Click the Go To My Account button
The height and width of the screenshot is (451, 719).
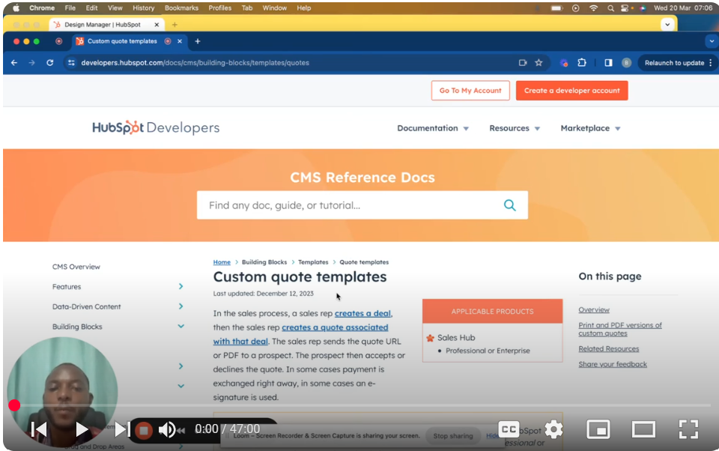tap(470, 91)
